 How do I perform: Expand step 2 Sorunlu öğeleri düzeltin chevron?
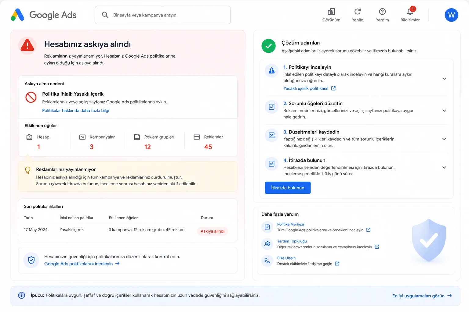click(x=444, y=111)
